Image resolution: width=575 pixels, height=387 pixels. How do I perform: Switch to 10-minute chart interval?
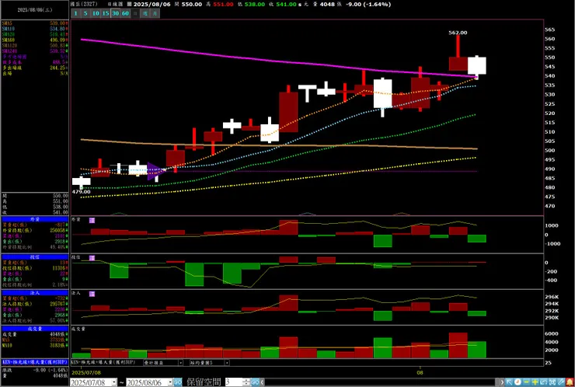pyautogui.click(x=96, y=13)
